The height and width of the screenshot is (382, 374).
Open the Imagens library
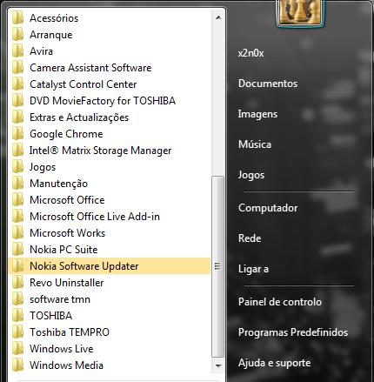(x=257, y=114)
